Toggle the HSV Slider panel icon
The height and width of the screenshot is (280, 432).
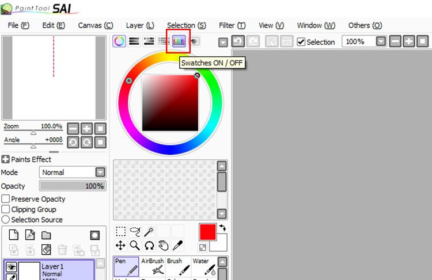(x=149, y=41)
